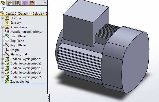The height and width of the screenshot is (102, 159).
Task: Click the Dodanie-wyciągnięcie4 extrude icon
Action: pyautogui.click(x=7, y=72)
